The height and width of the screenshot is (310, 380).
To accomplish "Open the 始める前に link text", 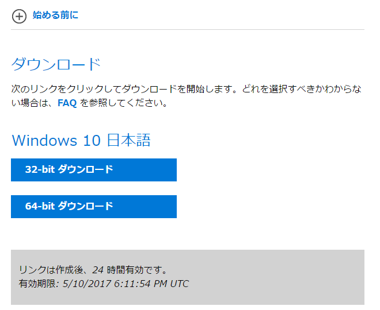I will pos(55,15).
